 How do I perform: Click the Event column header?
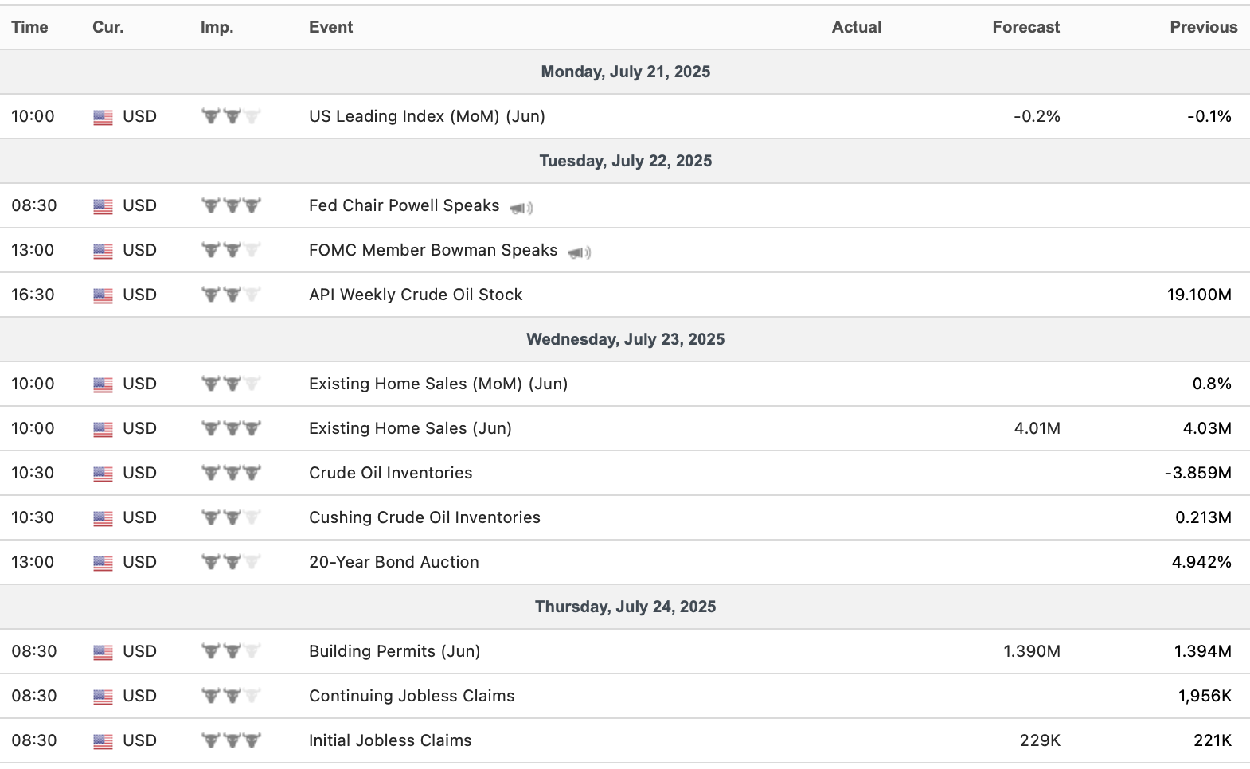pyautogui.click(x=330, y=27)
